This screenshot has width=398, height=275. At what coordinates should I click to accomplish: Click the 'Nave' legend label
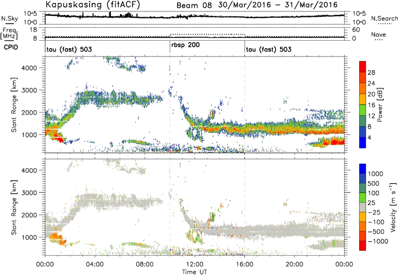click(x=379, y=34)
